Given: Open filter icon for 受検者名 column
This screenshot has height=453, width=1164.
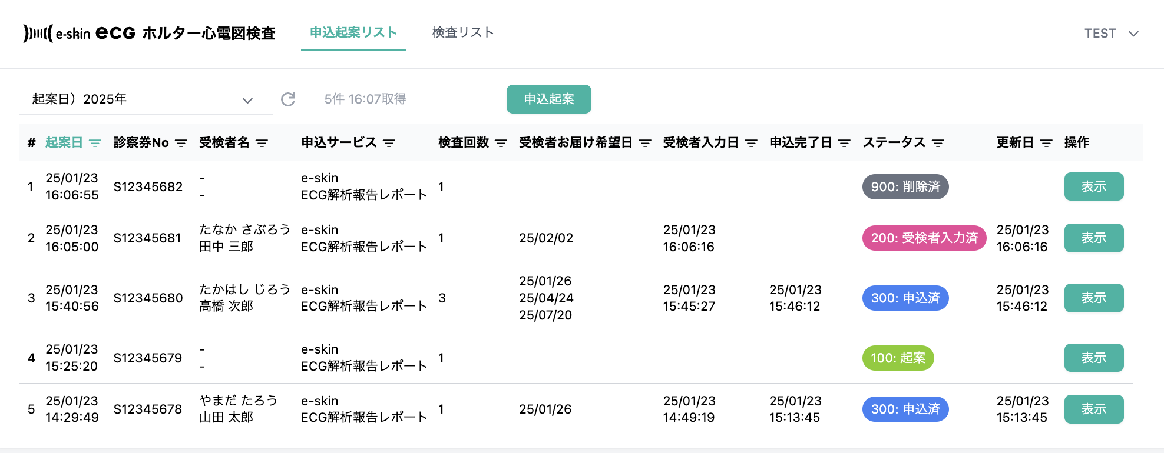Looking at the screenshot, I should [262, 143].
